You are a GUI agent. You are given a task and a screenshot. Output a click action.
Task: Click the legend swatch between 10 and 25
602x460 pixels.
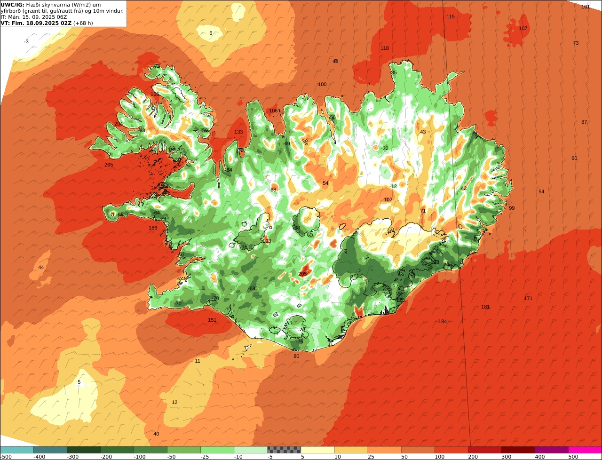coord(351,450)
